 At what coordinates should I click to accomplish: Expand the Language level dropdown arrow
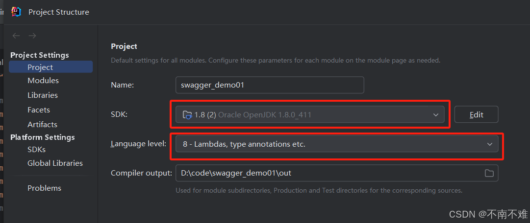(489, 144)
